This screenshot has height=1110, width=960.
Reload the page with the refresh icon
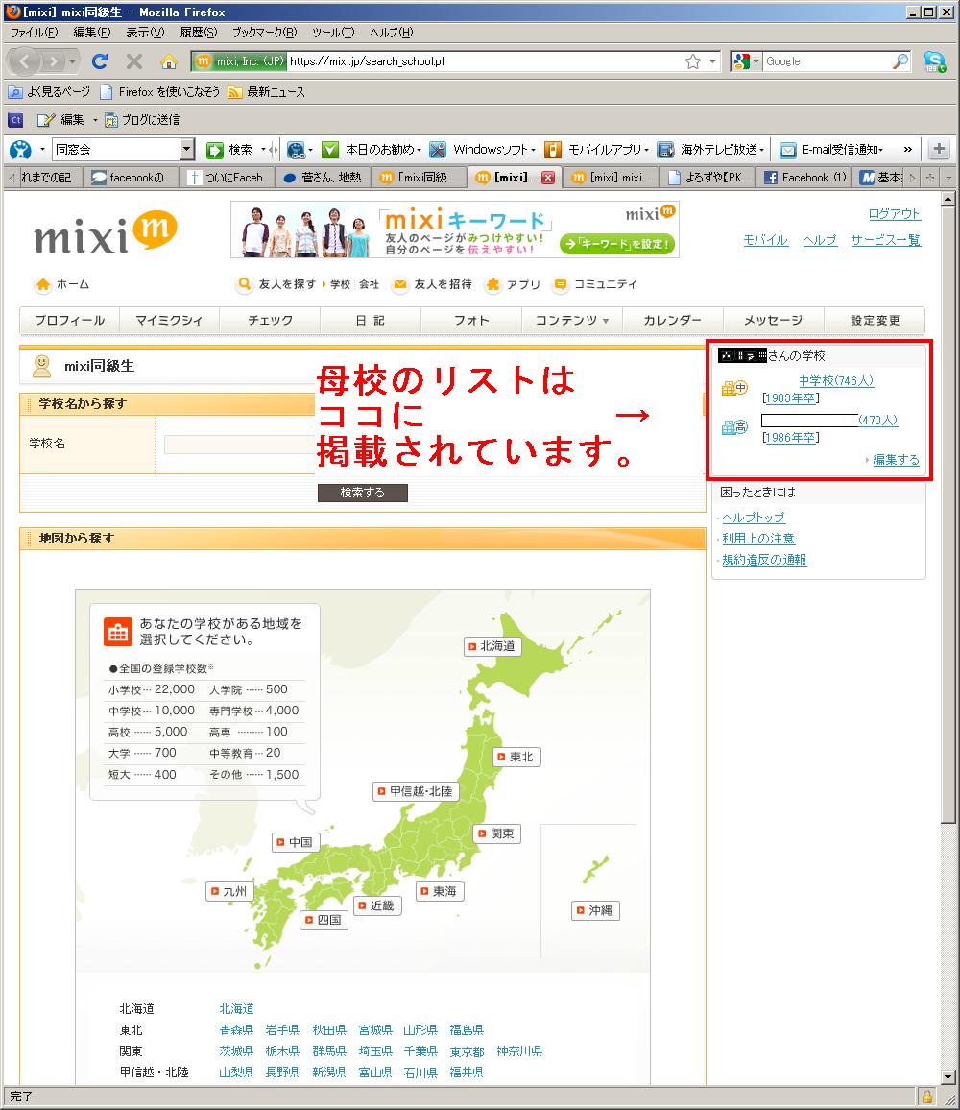pos(100,61)
